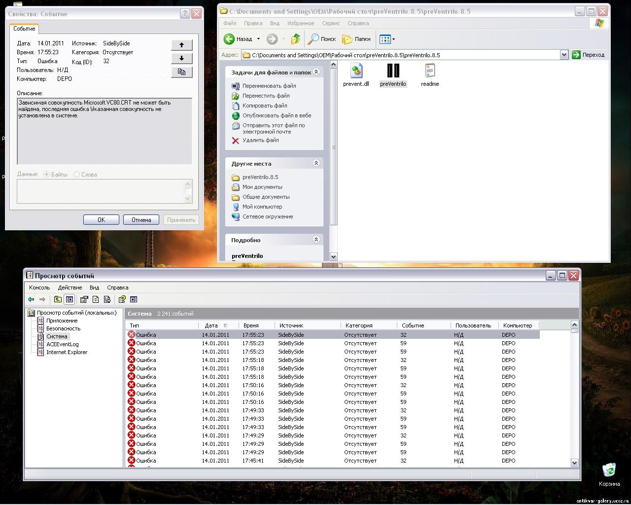Sort by the Событие column header
This screenshot has height=505, width=631.
(424, 325)
